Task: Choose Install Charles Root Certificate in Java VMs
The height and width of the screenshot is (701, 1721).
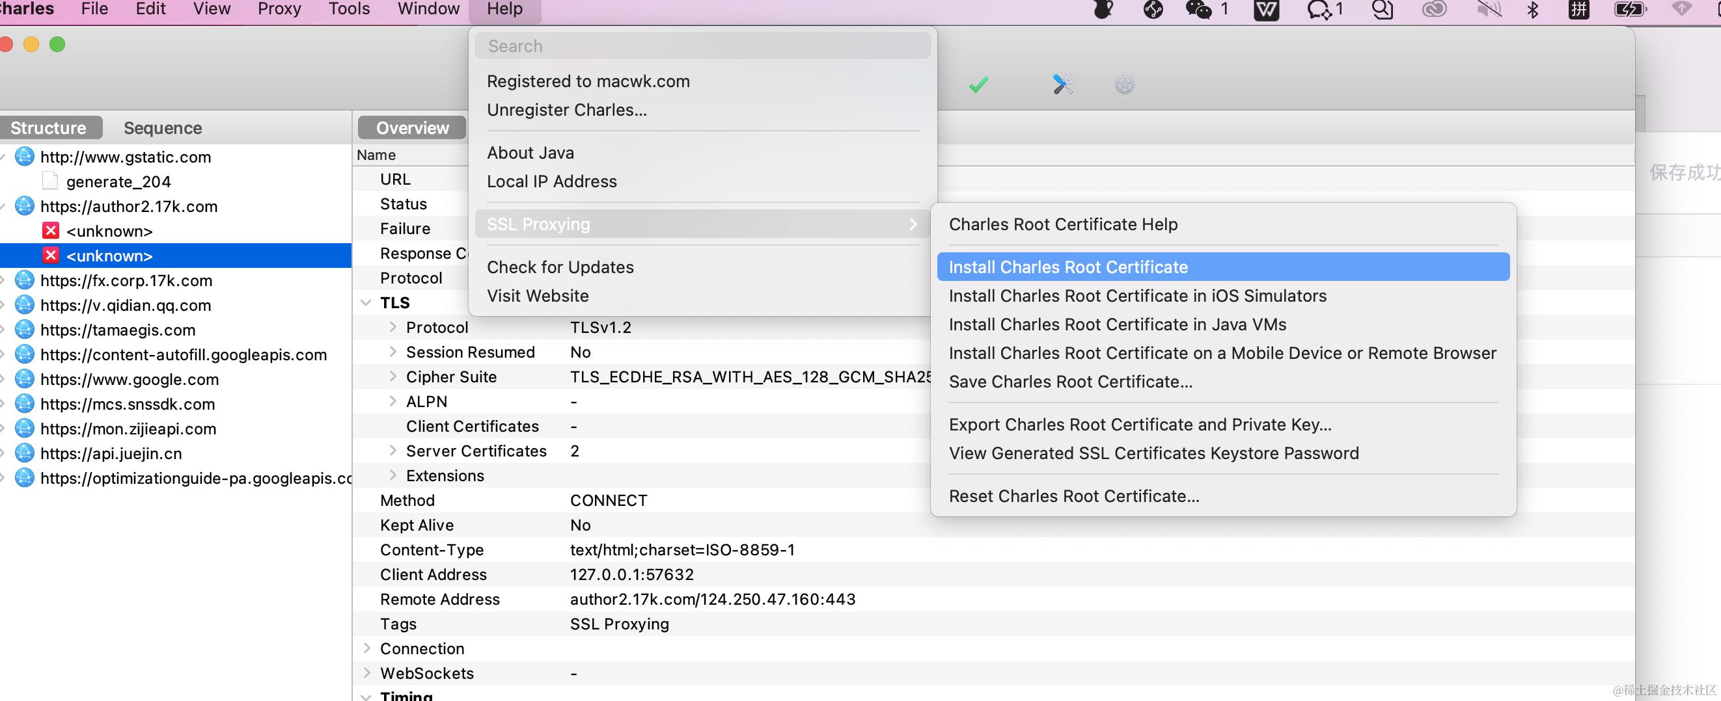Action: pos(1222,324)
